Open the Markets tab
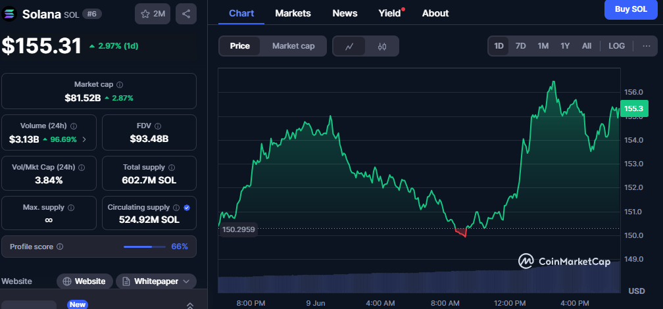 (x=293, y=14)
